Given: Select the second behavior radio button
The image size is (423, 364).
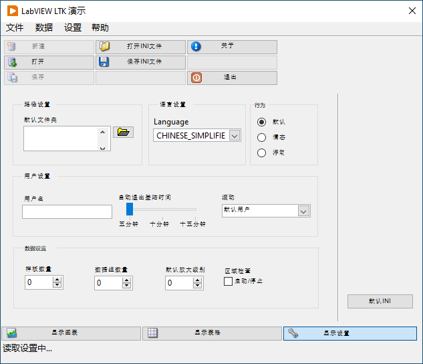Looking at the screenshot, I should (x=261, y=137).
